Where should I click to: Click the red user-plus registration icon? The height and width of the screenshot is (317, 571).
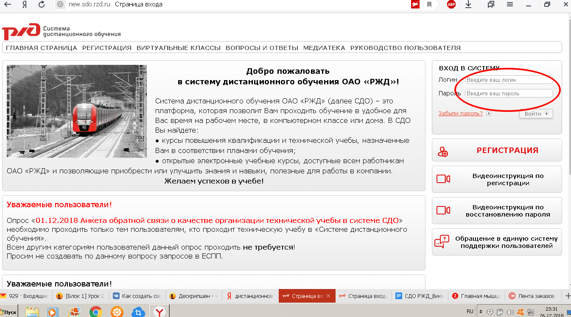443,151
